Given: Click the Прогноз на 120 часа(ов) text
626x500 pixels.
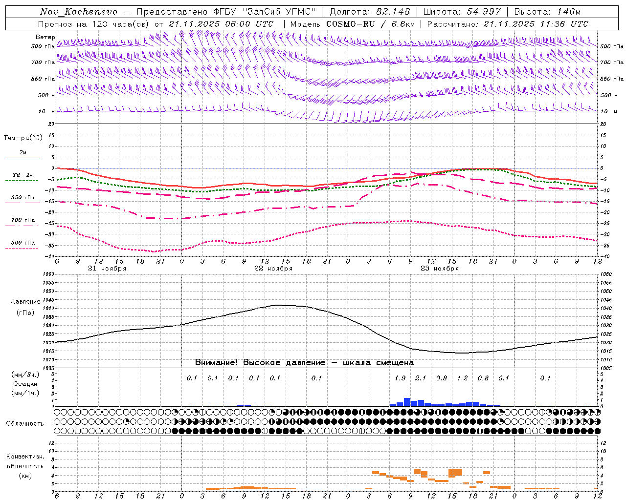Looking at the screenshot, I should coord(94,24).
